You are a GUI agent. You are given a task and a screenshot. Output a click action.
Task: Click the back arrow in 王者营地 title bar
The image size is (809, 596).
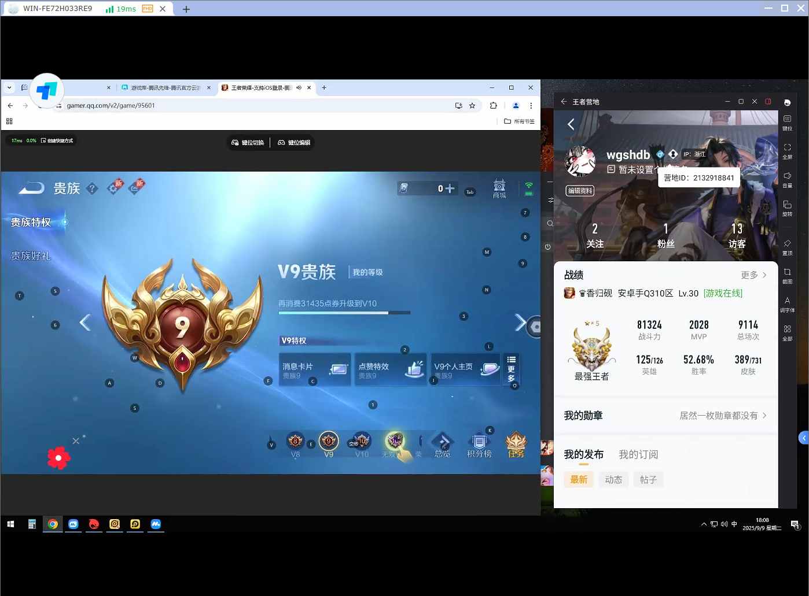click(564, 101)
